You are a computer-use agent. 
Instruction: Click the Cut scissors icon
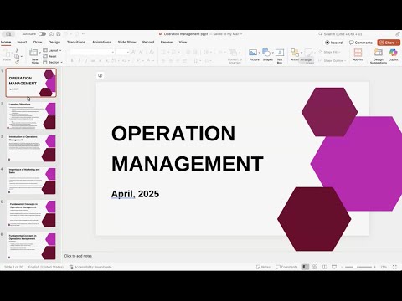pos(17,51)
